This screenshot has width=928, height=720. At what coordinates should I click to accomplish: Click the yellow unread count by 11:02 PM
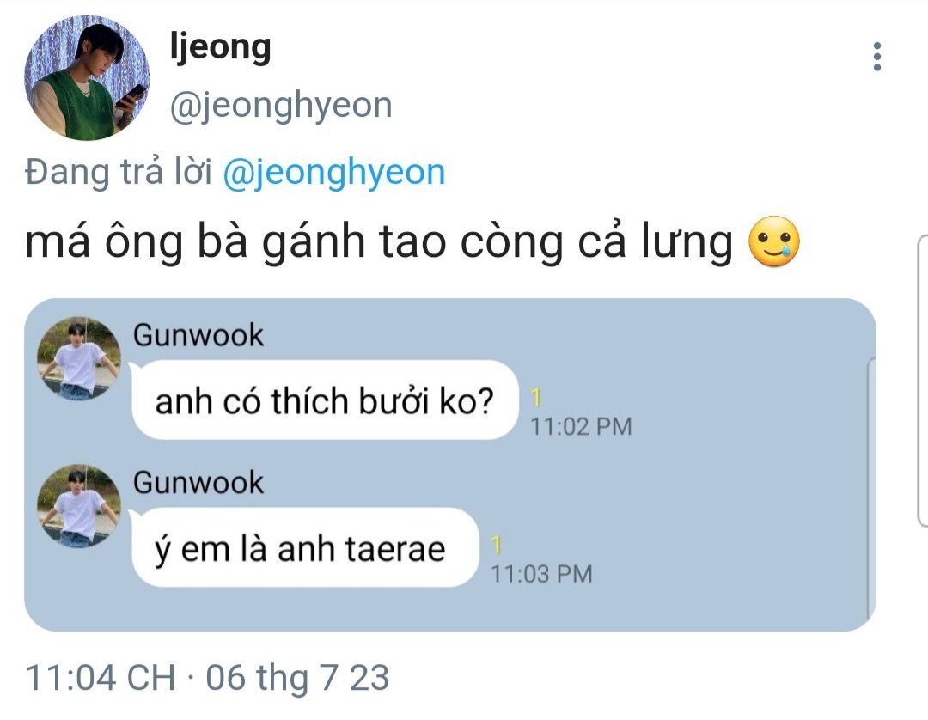tap(535, 398)
